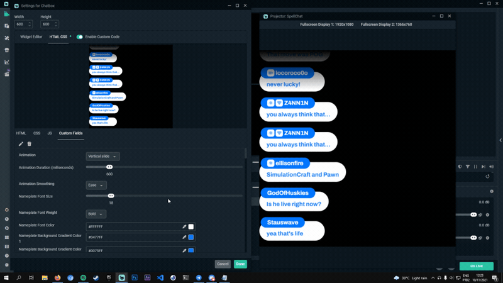Collapse the right panel chevron arrow
Image resolution: width=503 pixels, height=283 pixels.
coord(500,140)
